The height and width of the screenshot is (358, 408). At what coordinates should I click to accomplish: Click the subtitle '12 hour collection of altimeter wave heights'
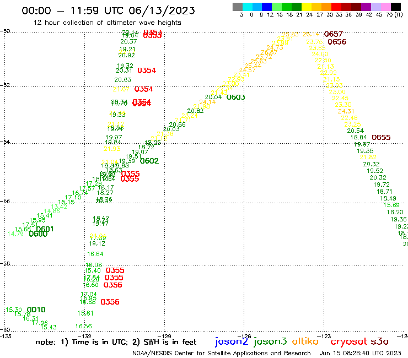point(107,23)
